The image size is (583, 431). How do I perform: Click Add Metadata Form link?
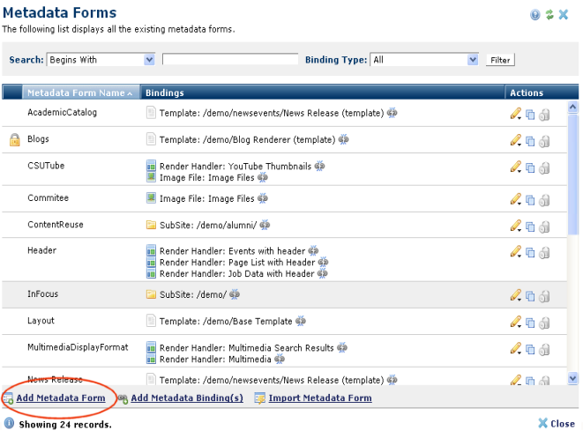click(60, 398)
